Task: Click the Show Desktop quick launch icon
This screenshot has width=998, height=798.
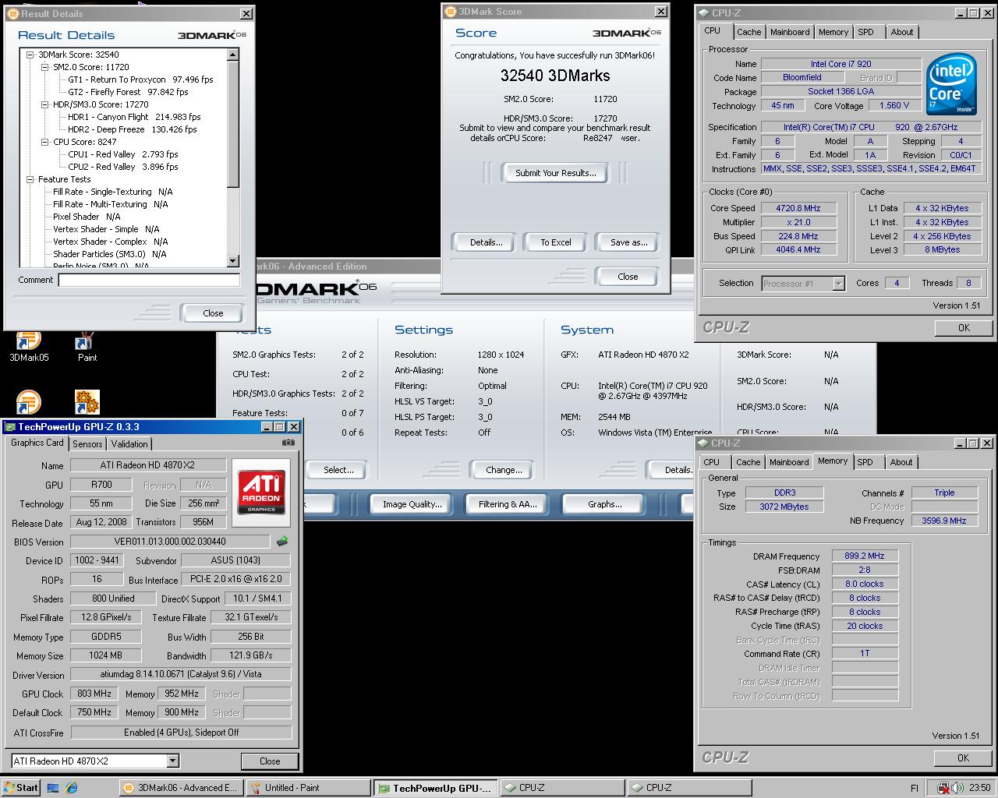Action: 53,788
